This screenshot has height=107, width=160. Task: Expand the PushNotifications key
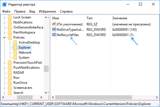[x=4, y=68]
